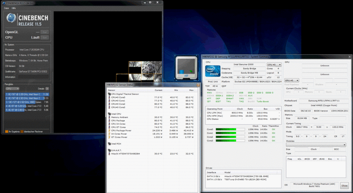Click the Core1 green clock usage bar
353x193 pixels.
[230, 133]
